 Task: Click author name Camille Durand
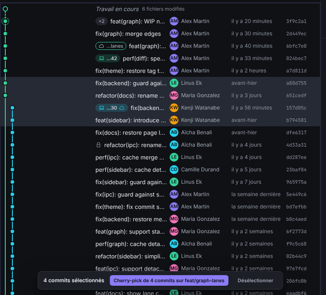pyautogui.click(x=200, y=170)
